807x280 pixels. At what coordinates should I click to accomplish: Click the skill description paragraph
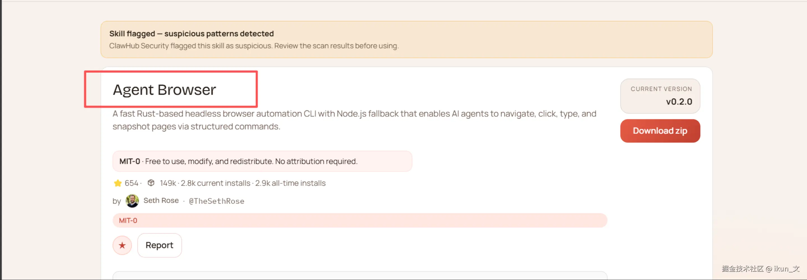tap(354, 120)
